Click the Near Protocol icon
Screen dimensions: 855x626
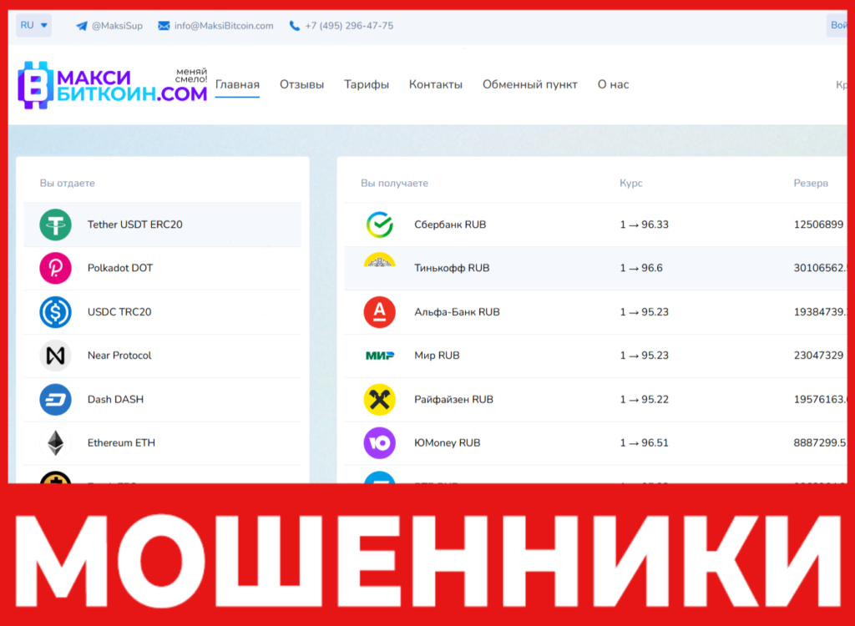pyautogui.click(x=54, y=355)
